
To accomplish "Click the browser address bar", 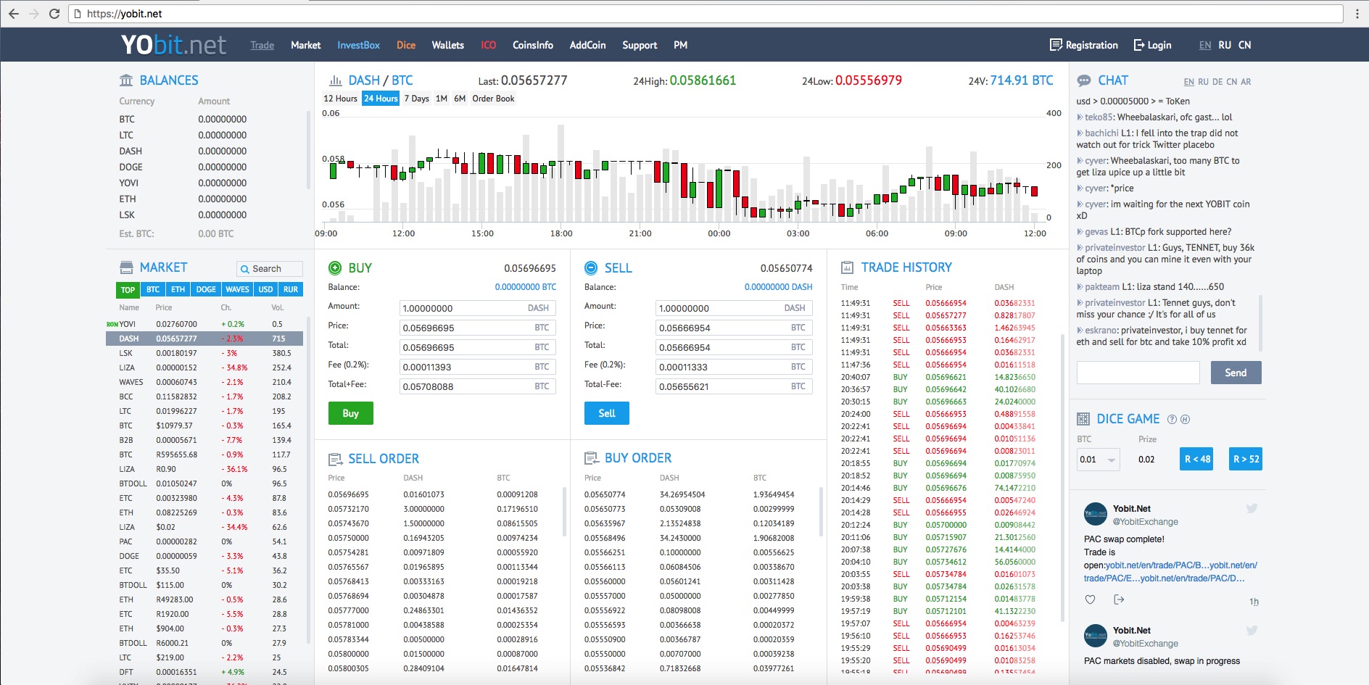I will tap(706, 14).
